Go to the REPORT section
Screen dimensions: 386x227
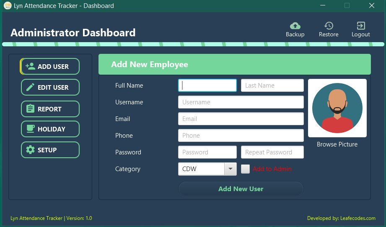pos(50,109)
